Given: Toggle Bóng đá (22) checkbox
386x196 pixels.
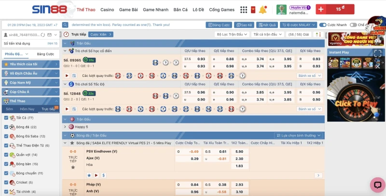Looking at the screenshot, I should coord(6,127).
